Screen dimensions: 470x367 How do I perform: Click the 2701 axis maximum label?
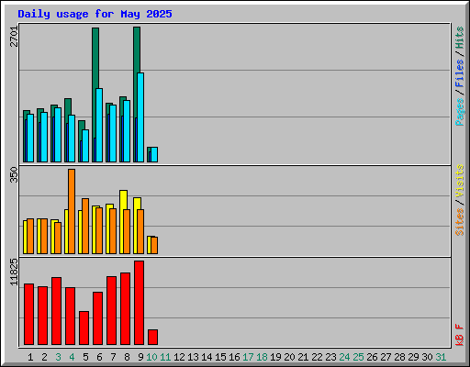click(14, 37)
